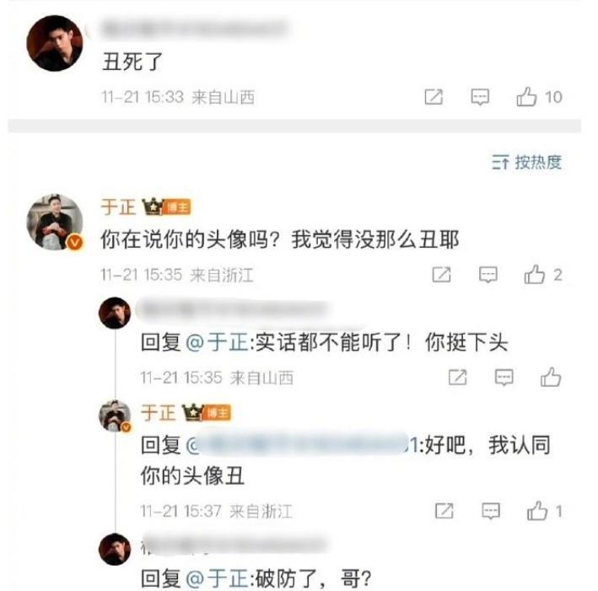Tap the share icon on the 丑死了 comment

(x=434, y=97)
